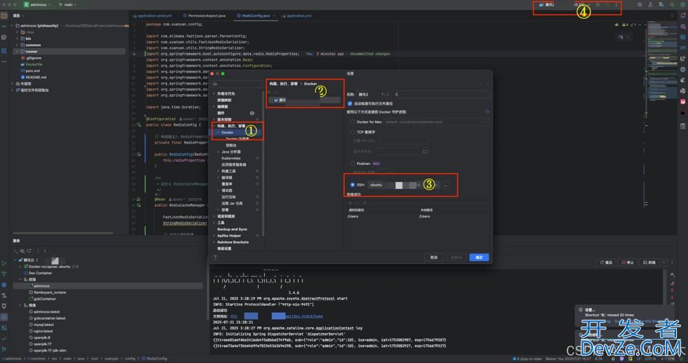This screenshot has height=363, width=688.
Task: Click the eye view options icon in Services
Action: [22, 251]
